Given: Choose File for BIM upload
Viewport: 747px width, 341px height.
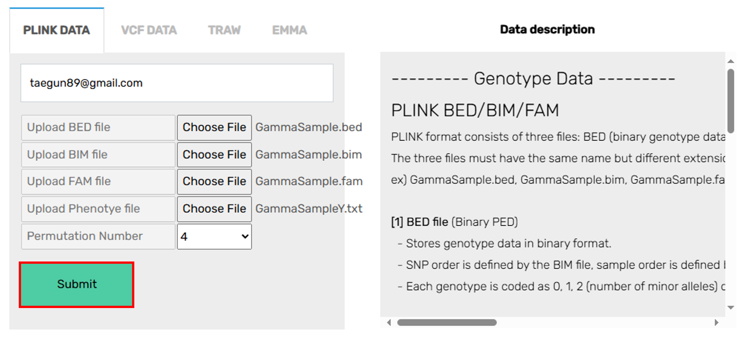Looking at the screenshot, I should pyautogui.click(x=214, y=155).
